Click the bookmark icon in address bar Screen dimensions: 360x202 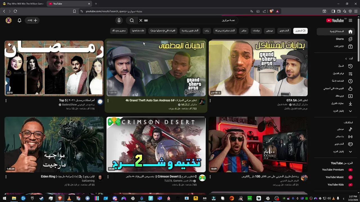pyautogui.click(x=74, y=11)
